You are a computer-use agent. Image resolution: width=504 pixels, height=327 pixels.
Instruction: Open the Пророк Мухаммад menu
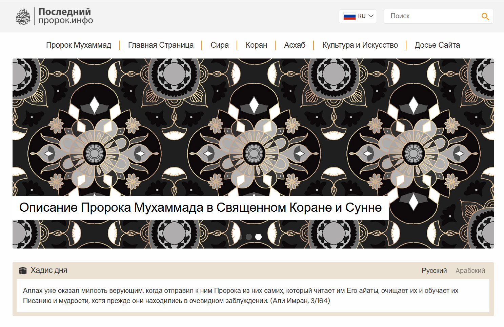click(x=79, y=45)
